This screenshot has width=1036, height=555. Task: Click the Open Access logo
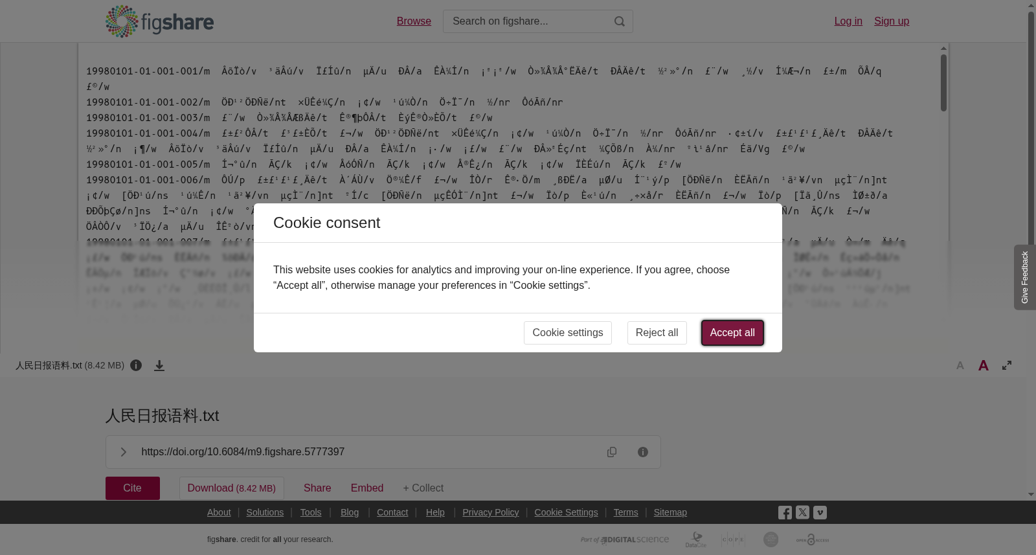[x=813, y=539]
